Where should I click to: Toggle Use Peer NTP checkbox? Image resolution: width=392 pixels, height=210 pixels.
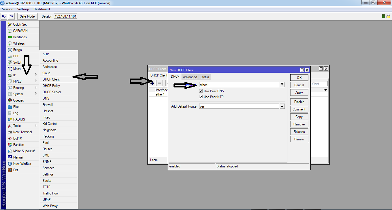click(x=201, y=97)
